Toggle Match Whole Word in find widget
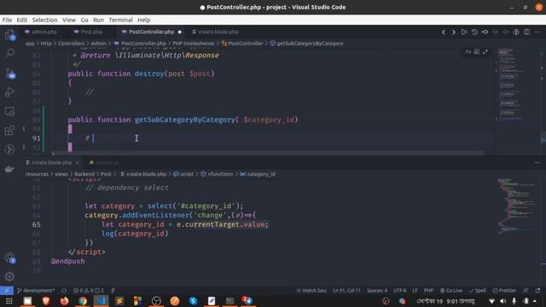 point(477,52)
